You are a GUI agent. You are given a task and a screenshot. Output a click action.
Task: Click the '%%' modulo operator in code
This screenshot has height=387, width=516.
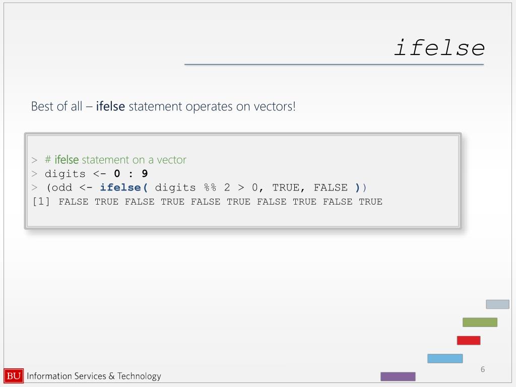click(x=210, y=187)
